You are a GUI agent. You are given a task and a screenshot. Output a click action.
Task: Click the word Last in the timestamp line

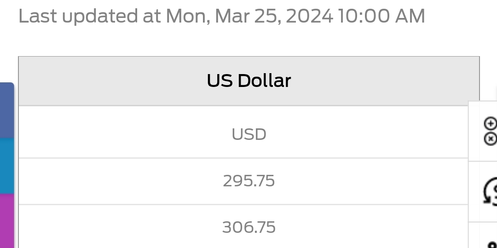click(38, 16)
